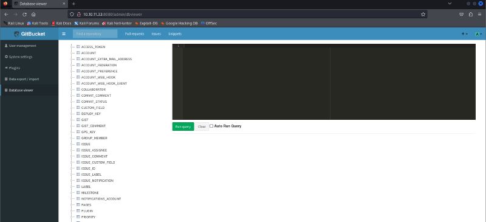The image size is (486, 222).
Task: Open the Kali Docs bookmark
Action: [61, 23]
